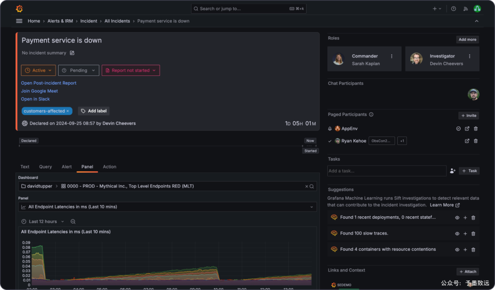
Task: Open the news RSS icon in the top bar
Action: click(x=465, y=8)
